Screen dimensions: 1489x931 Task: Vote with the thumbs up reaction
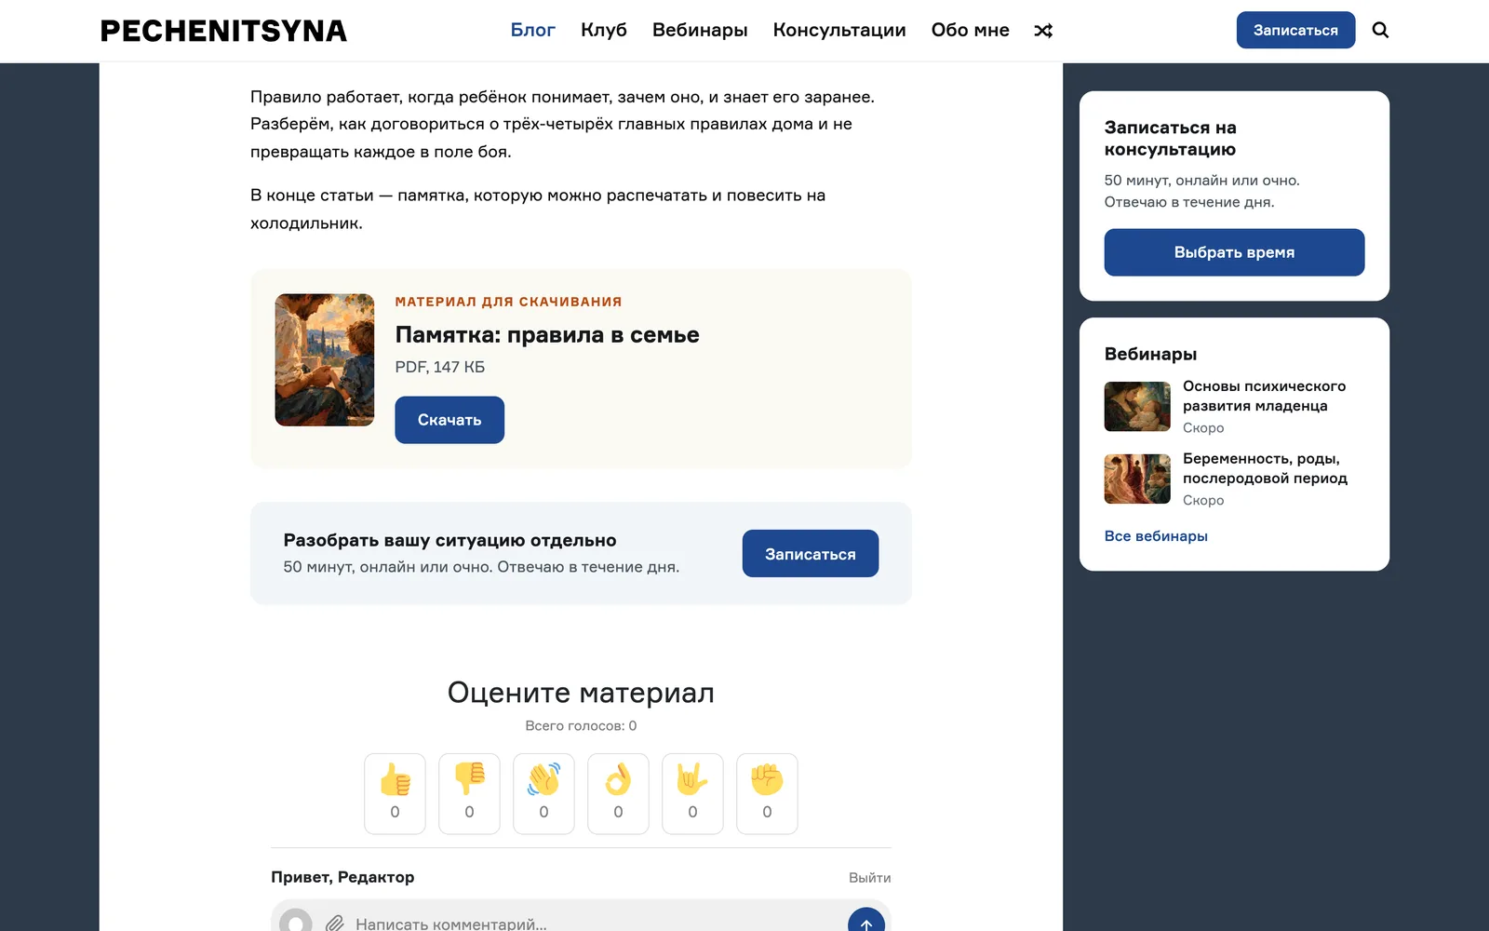[395, 793]
